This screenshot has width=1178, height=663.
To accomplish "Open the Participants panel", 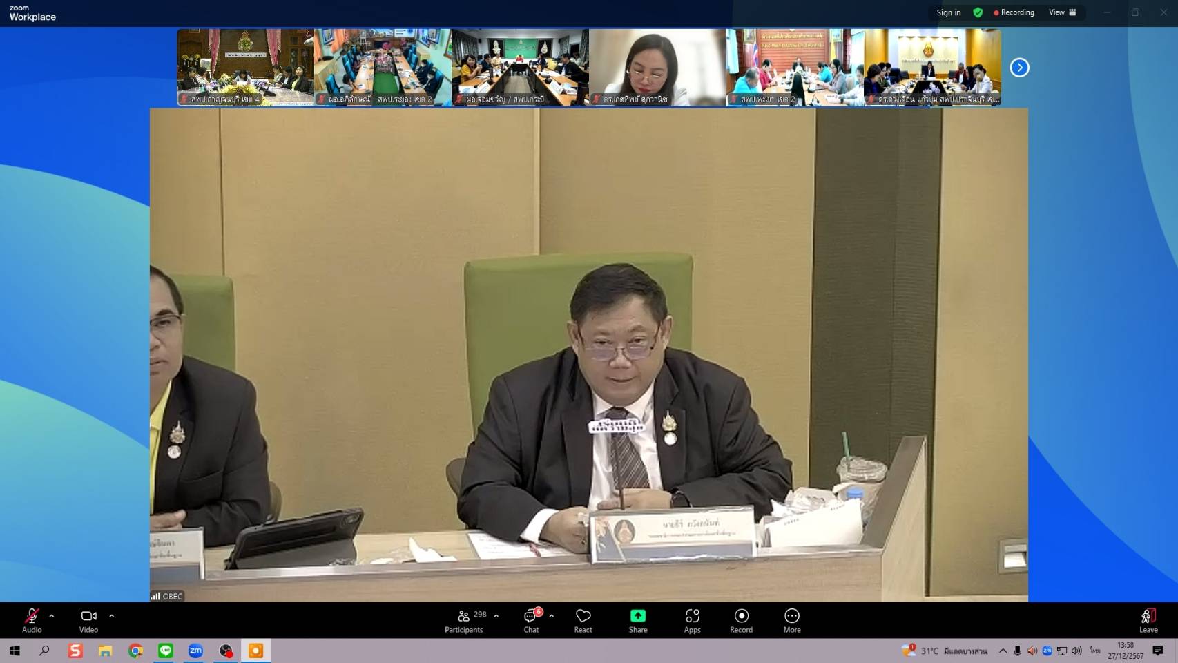I will (463, 620).
